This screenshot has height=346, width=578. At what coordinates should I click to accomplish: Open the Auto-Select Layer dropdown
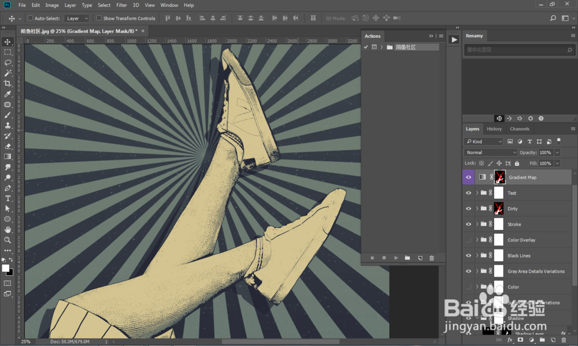[x=77, y=18]
